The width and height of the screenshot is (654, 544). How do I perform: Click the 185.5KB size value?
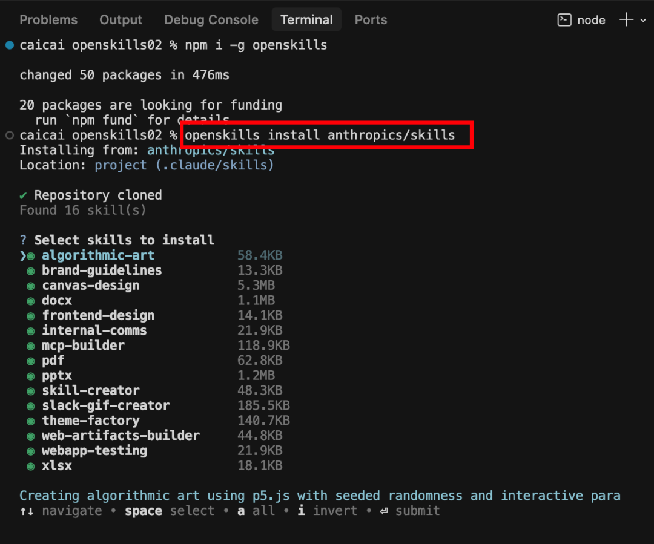click(x=263, y=405)
